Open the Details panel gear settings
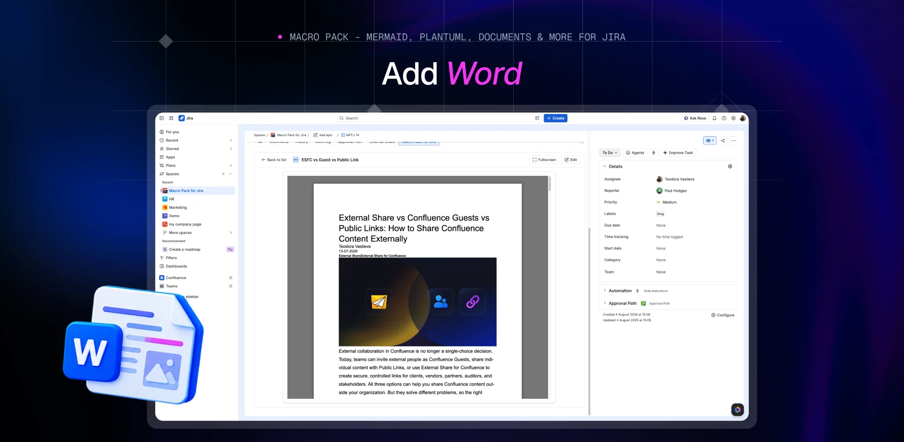The height and width of the screenshot is (442, 904). [730, 167]
